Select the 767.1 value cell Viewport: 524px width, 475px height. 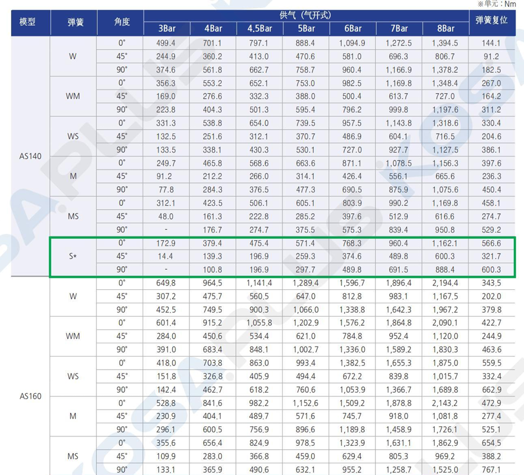click(x=491, y=470)
